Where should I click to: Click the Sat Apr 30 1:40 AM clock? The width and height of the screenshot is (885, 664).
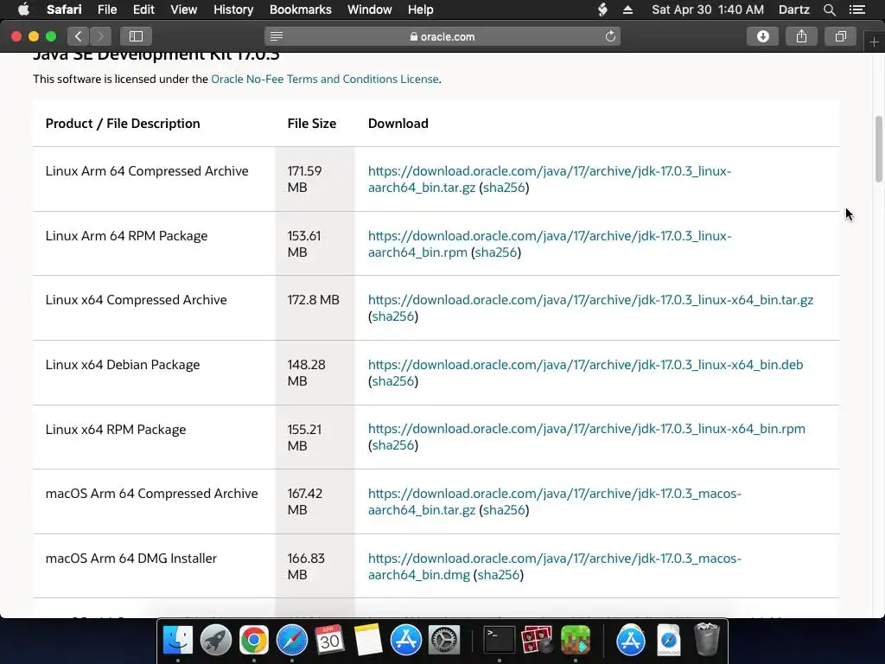coord(708,10)
